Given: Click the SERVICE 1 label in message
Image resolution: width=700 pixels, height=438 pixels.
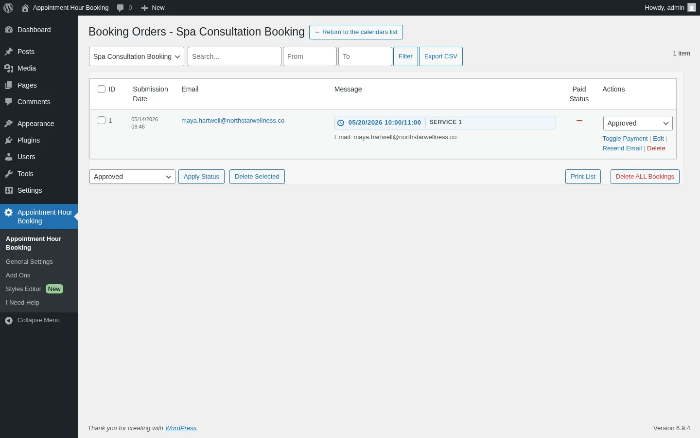Looking at the screenshot, I should coord(445,122).
